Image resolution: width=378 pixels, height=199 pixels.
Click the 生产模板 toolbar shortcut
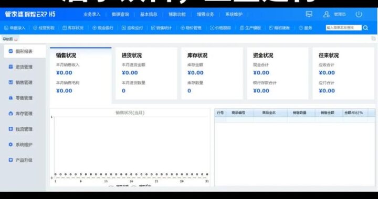pos(250,28)
